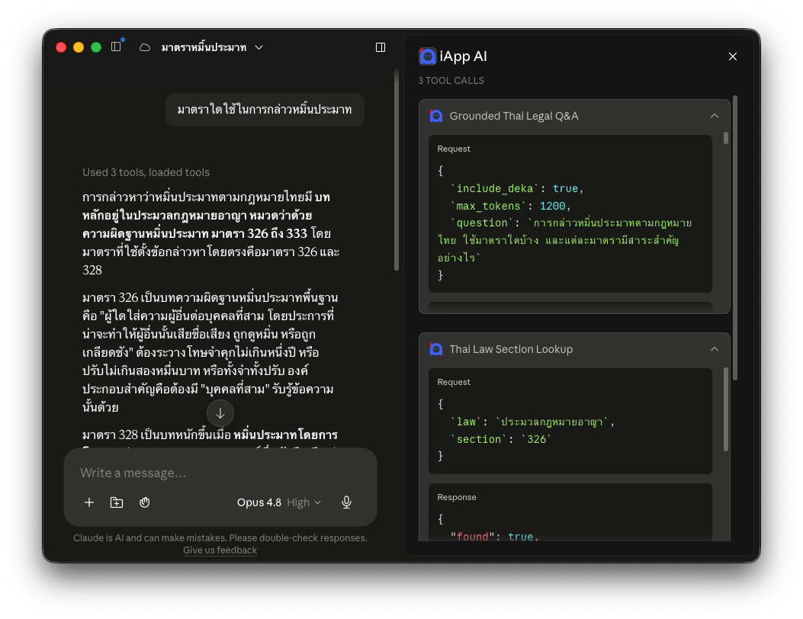This screenshot has height=619, width=803.
Task: Click the `max_tokens`: 1200 line
Action: [x=510, y=206]
